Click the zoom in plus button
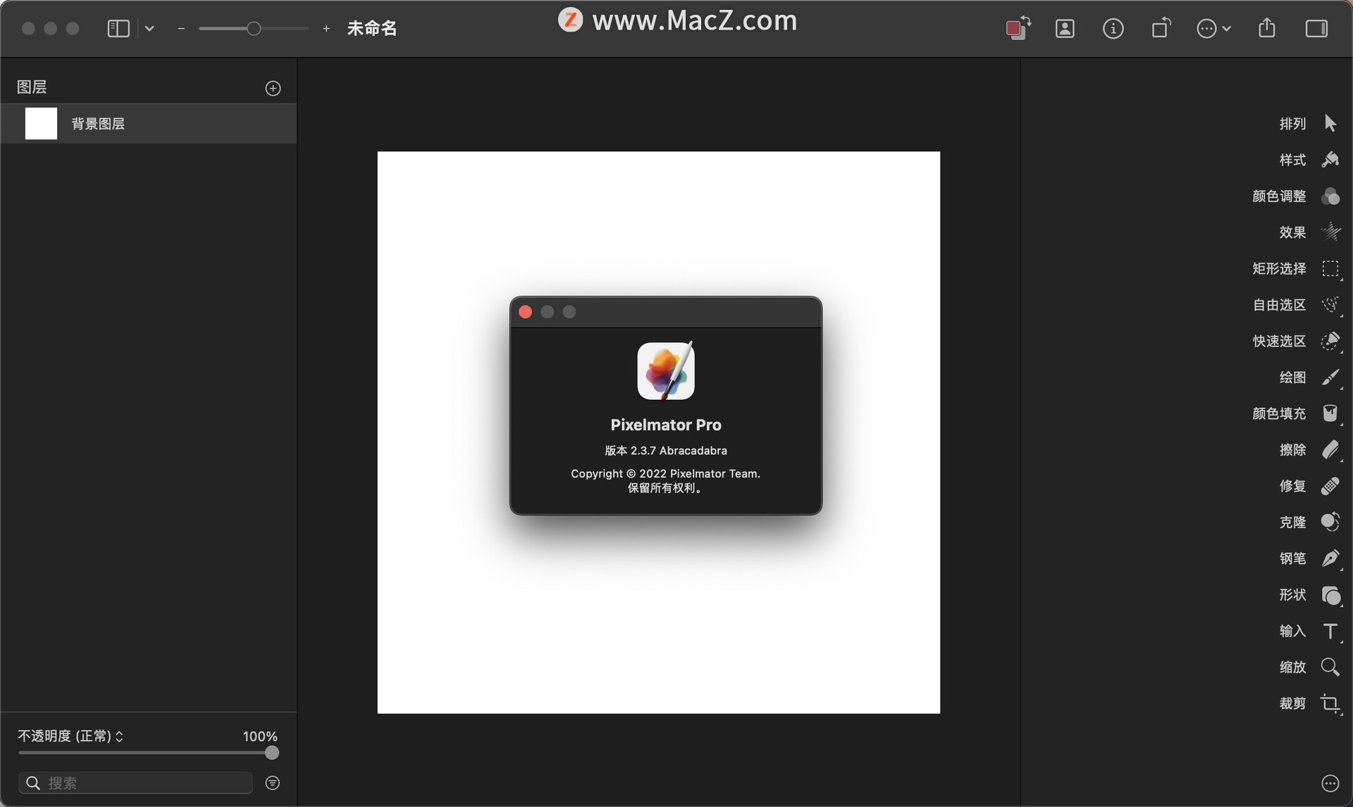This screenshot has height=807, width=1353. 326,28
